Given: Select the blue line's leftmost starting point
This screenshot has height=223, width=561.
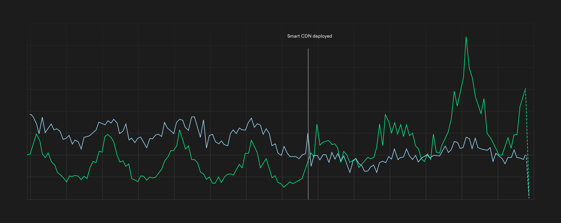Looking at the screenshot, I should pyautogui.click(x=30, y=115).
